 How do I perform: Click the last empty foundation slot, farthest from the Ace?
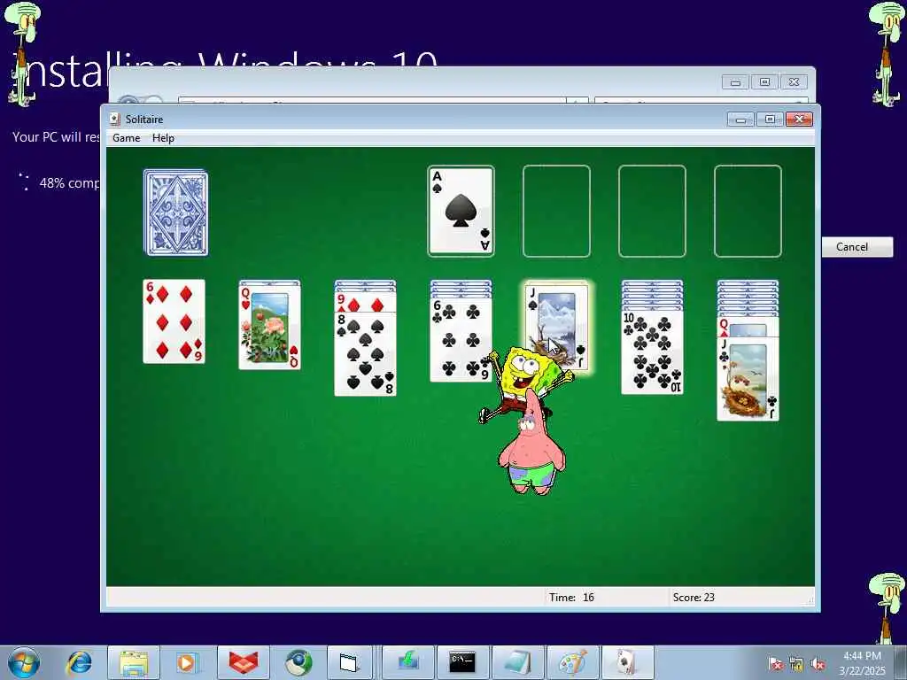pos(748,211)
